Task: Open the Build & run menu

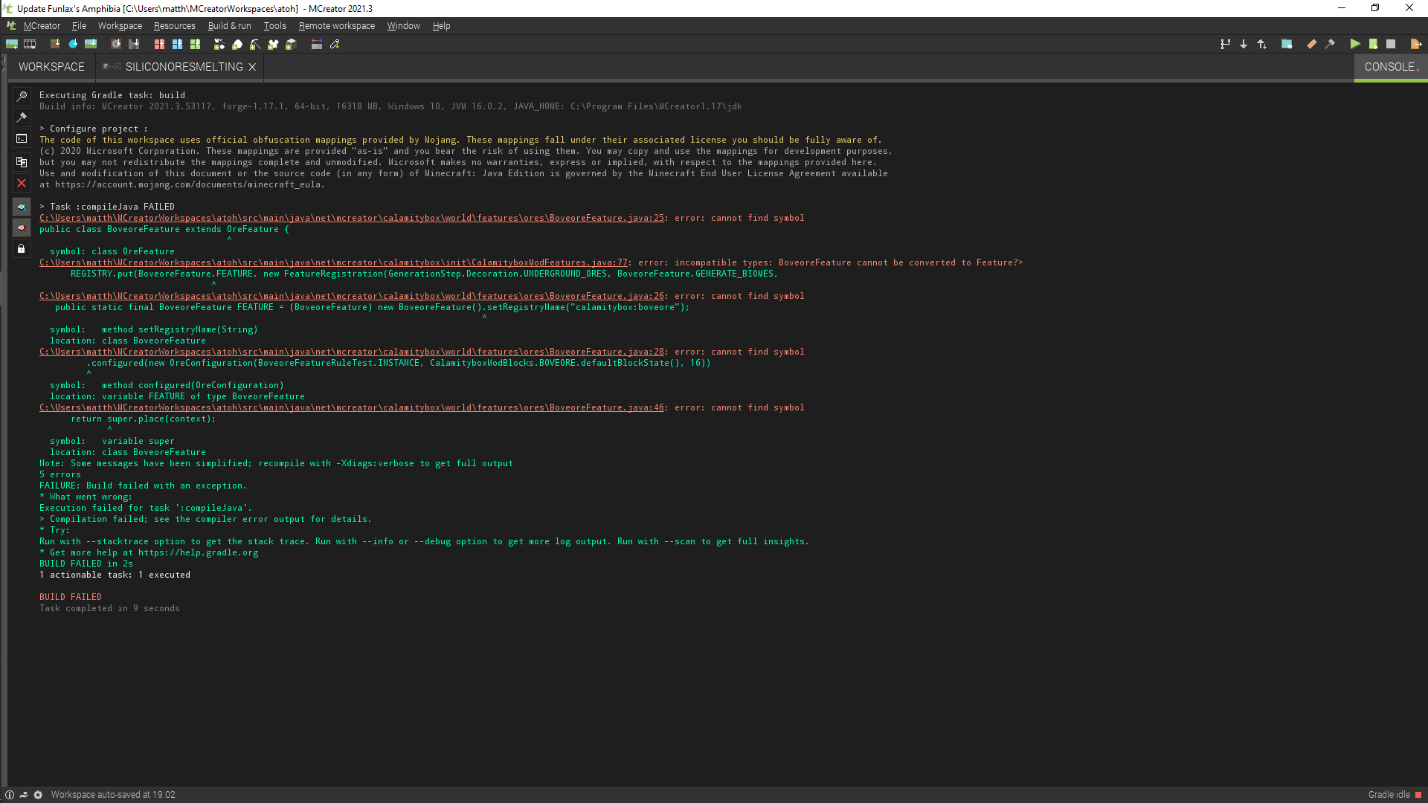Action: [x=229, y=25]
